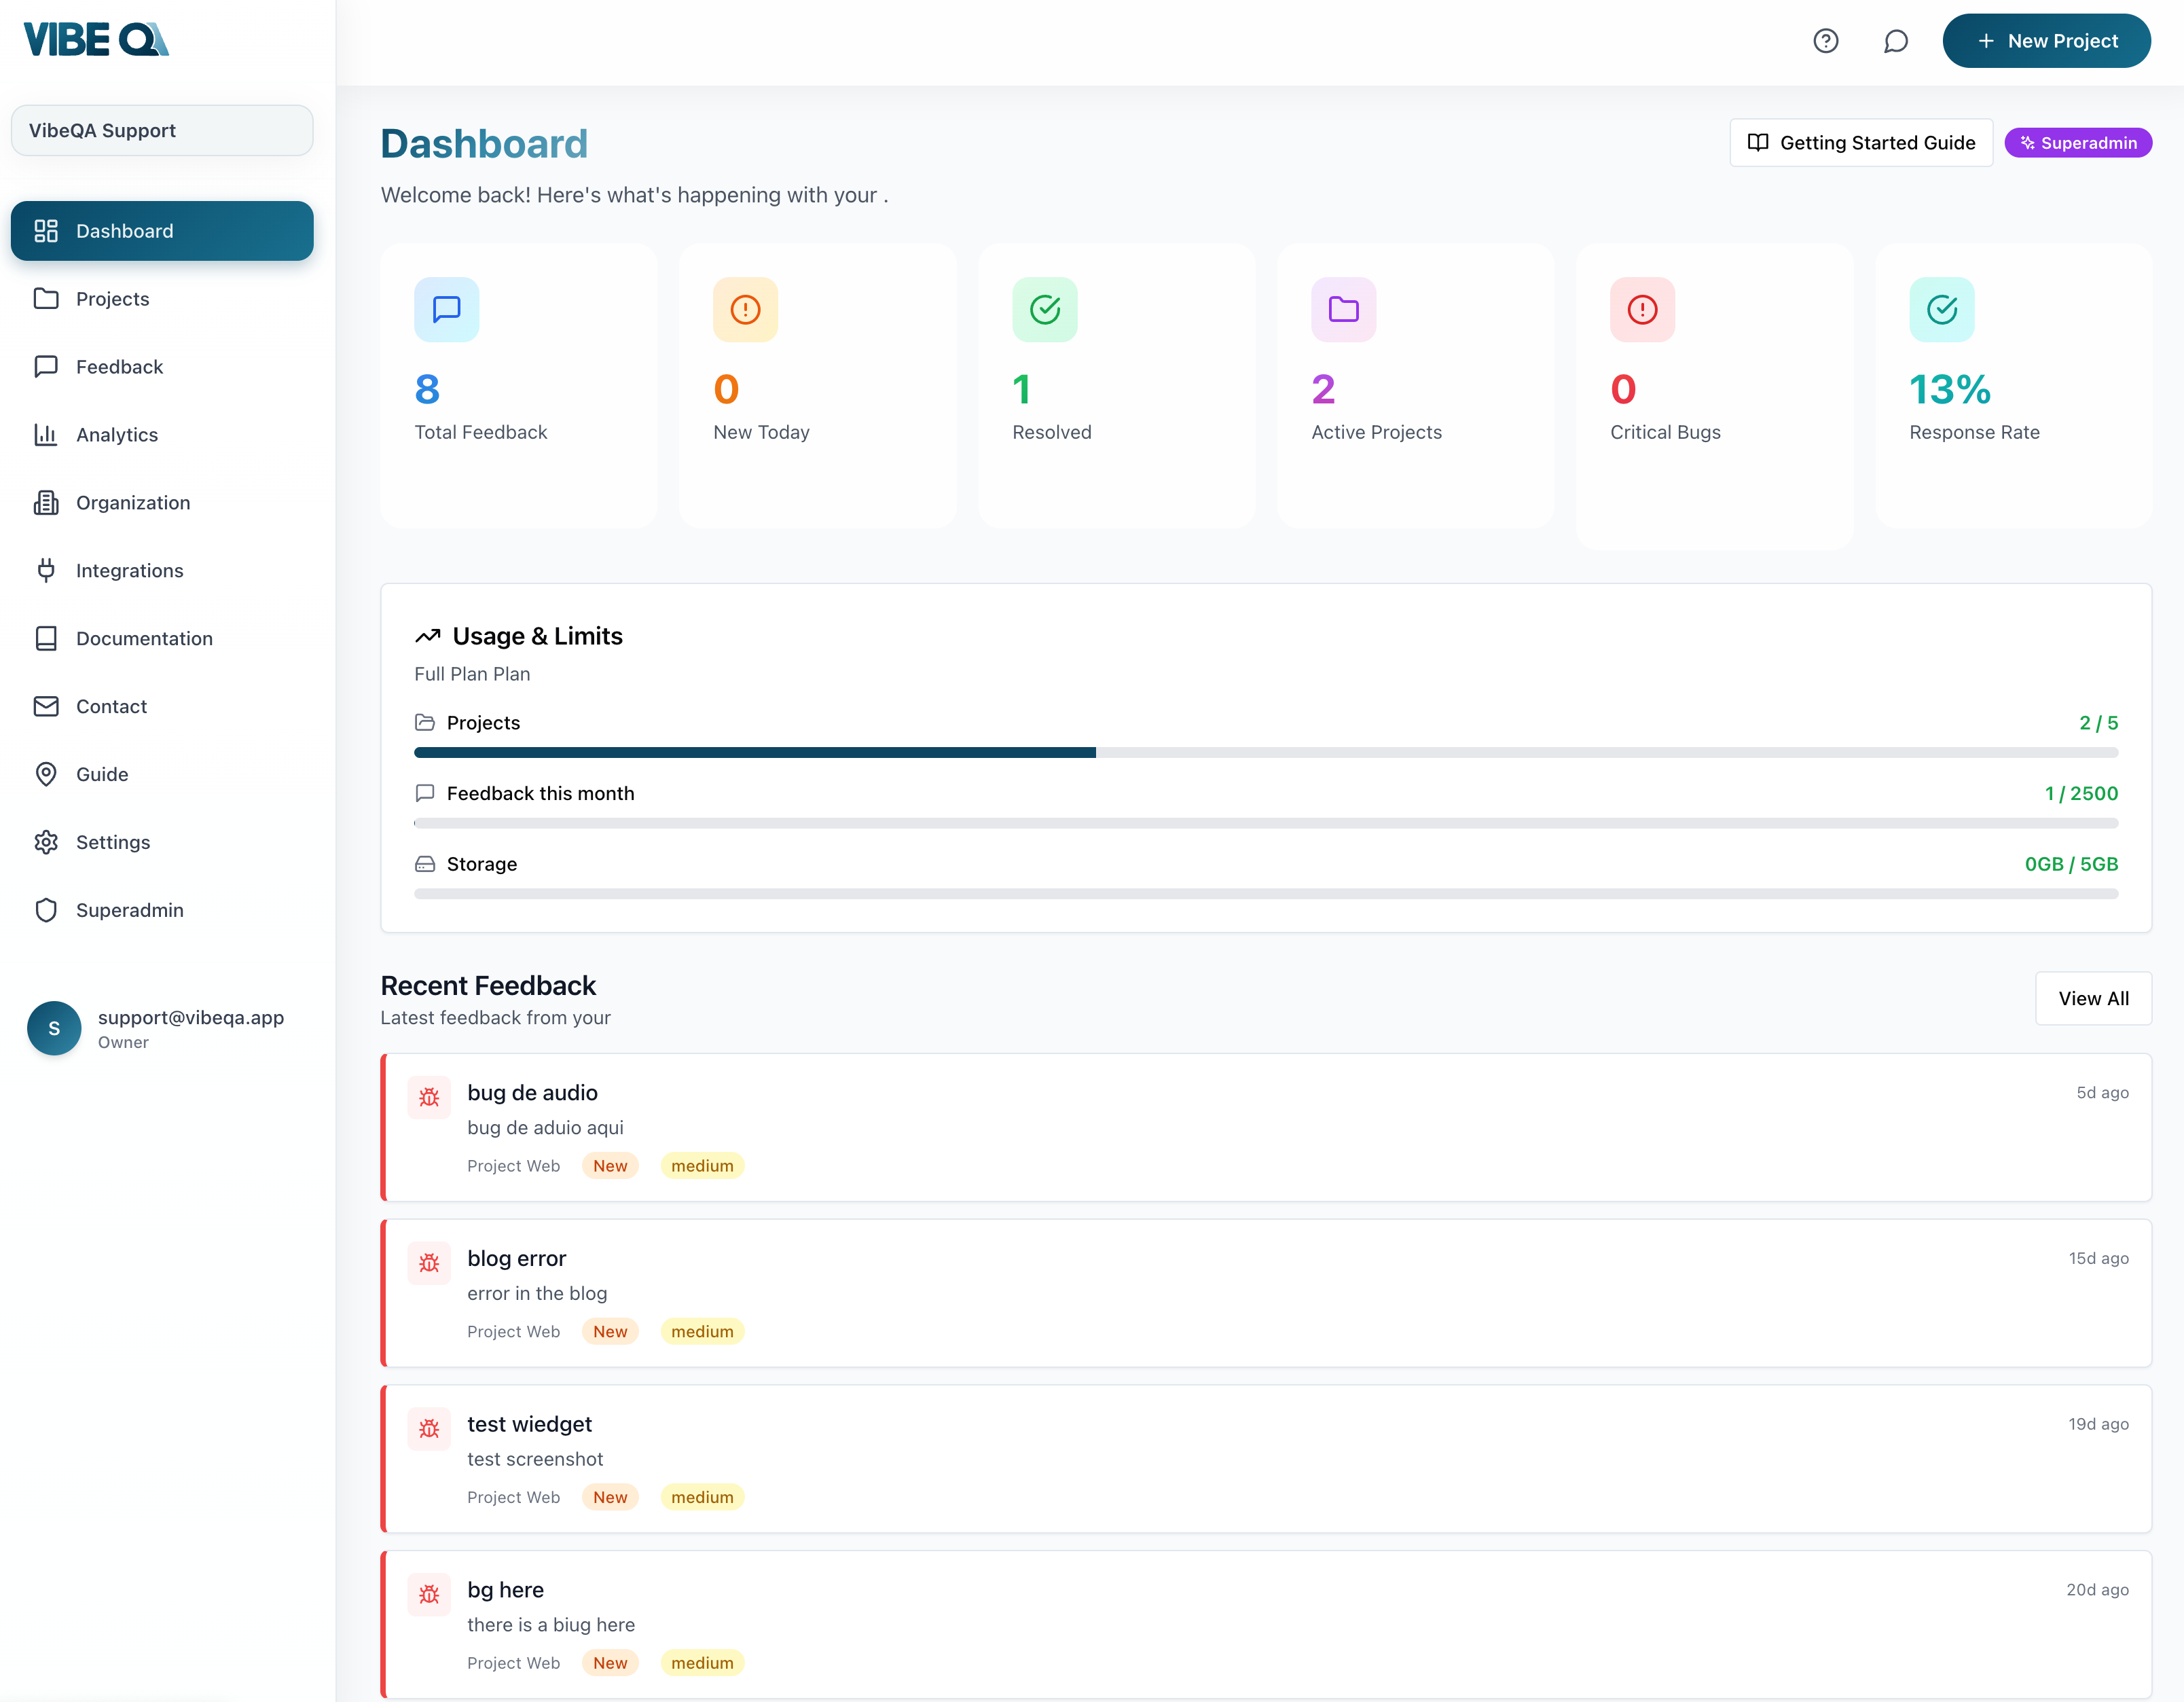Viewport: 2184px width, 1702px height.
Task: Open the 'bug de audio' feedback item
Action: click(x=532, y=1093)
